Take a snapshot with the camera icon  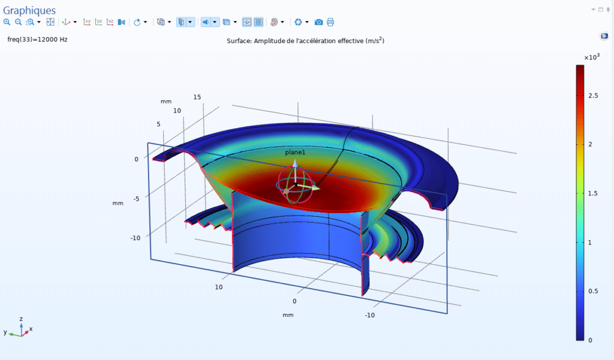tap(319, 22)
